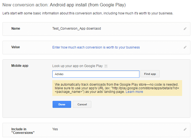Click the Look up your app on Google Play label
The width and height of the screenshot is (194, 140).
pos(77,66)
